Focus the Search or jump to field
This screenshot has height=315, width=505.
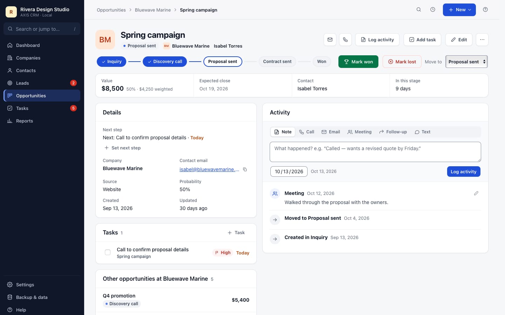42,29
